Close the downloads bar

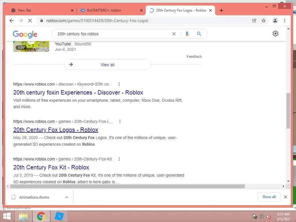(285, 197)
